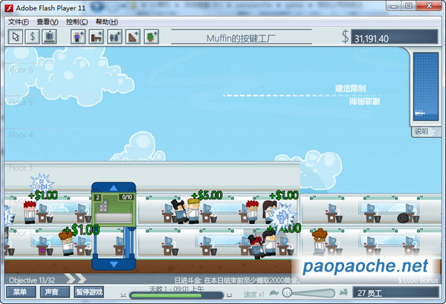
Task: Select the blond-haired worker
Action: (x=193, y=211)
